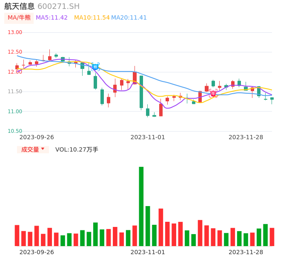
Task: Click the tallest green volume bar
Action: (141, 206)
